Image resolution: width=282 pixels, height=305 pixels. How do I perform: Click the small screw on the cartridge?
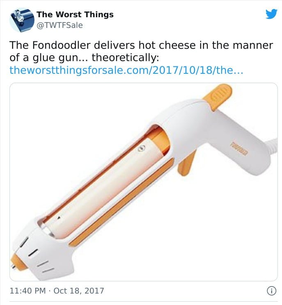[x=142, y=148]
